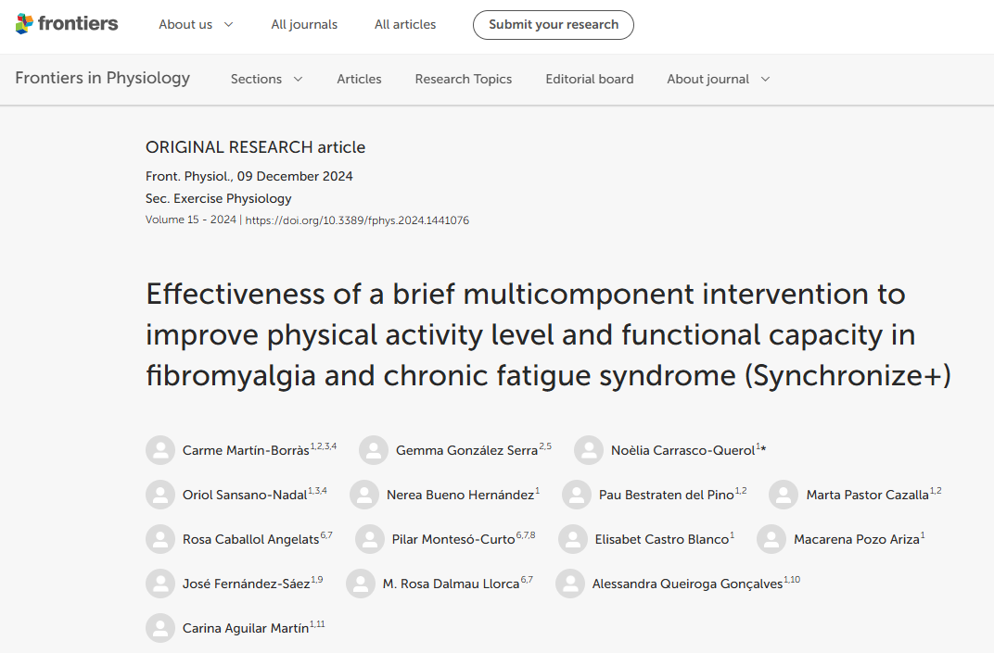Open Pilar Montesó-Curto author avatar
This screenshot has height=653, width=994.
[370, 539]
